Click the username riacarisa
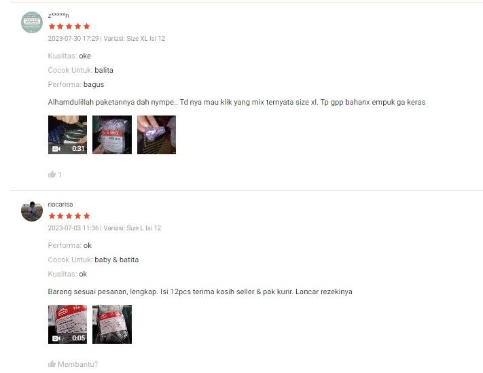Screen dimensions: 483x373 click(x=60, y=204)
